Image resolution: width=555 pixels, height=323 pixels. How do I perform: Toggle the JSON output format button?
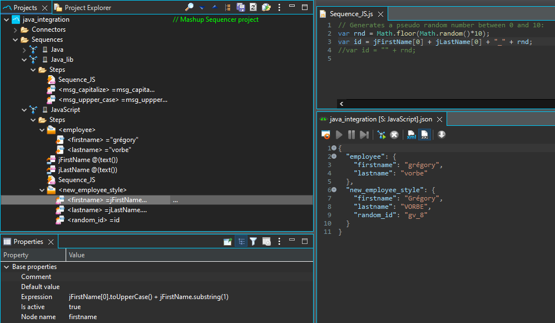(424, 135)
